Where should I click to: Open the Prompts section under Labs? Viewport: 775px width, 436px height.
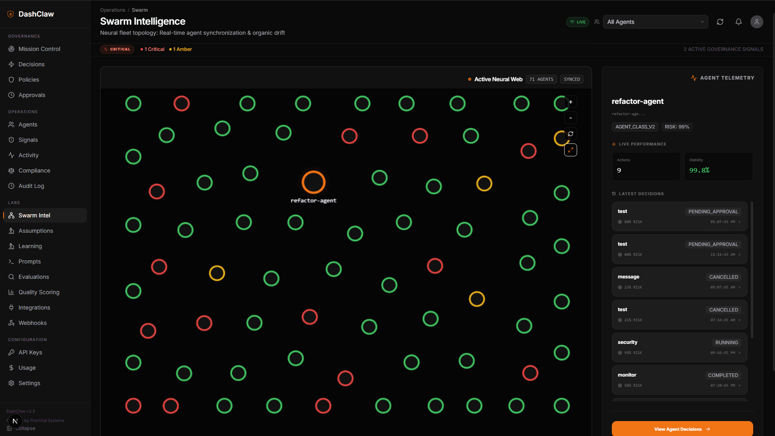29,261
